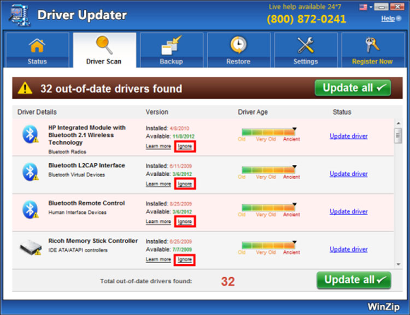
Task: Learn more about HP Integrated Module driver
Action: [158, 146]
